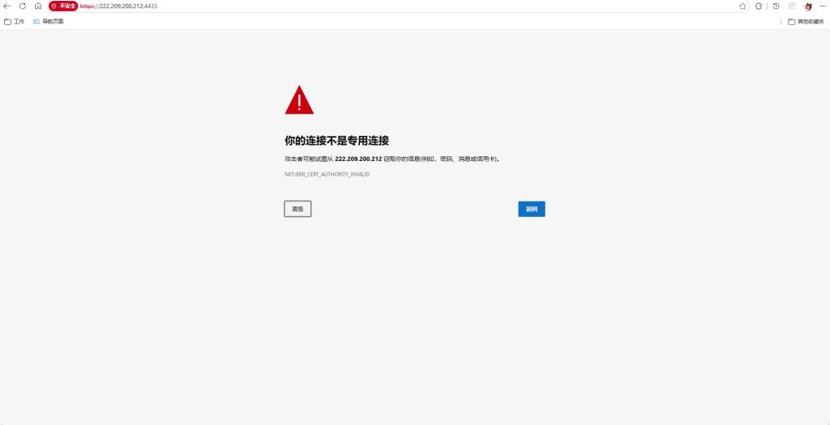The image size is (830, 425).
Task: Open the 其他收藏夹 folder
Action: [806, 22]
